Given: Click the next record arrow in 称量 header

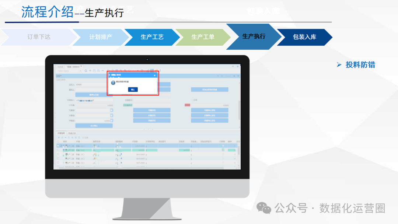Looking at the screenshot, I should [x=234, y=76].
